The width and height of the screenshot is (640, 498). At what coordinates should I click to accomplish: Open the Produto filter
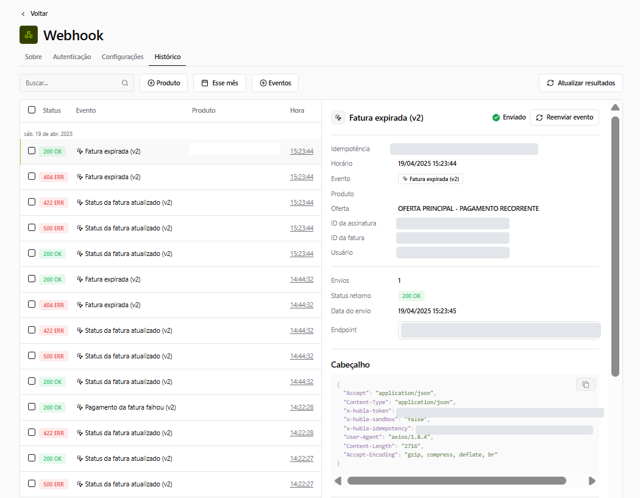pos(164,83)
